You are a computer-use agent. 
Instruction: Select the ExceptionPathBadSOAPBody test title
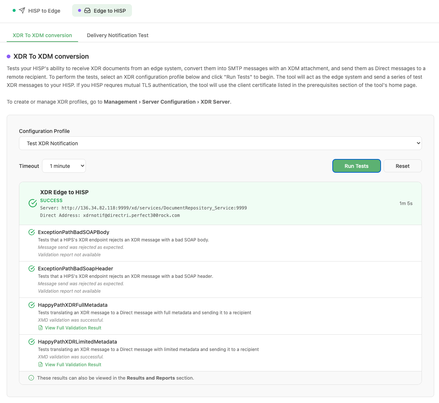click(x=74, y=232)
